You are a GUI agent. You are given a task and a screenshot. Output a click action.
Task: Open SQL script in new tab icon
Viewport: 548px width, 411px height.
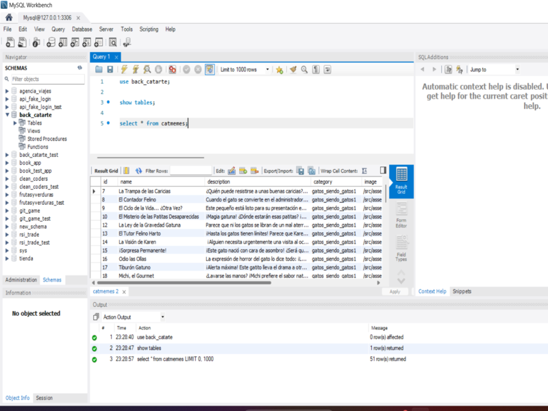click(23, 42)
